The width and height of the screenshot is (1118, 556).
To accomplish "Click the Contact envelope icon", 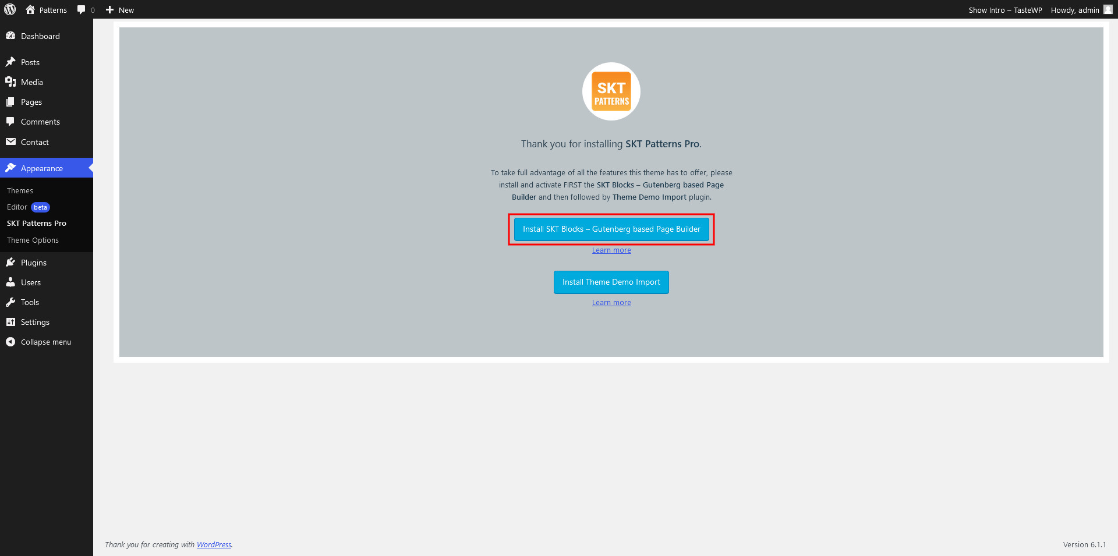I will 10,141.
